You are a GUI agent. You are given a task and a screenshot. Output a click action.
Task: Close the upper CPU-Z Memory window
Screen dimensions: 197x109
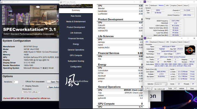point(194,2)
